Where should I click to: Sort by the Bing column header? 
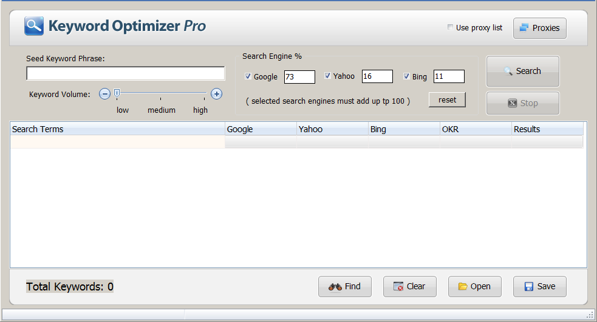[404, 129]
